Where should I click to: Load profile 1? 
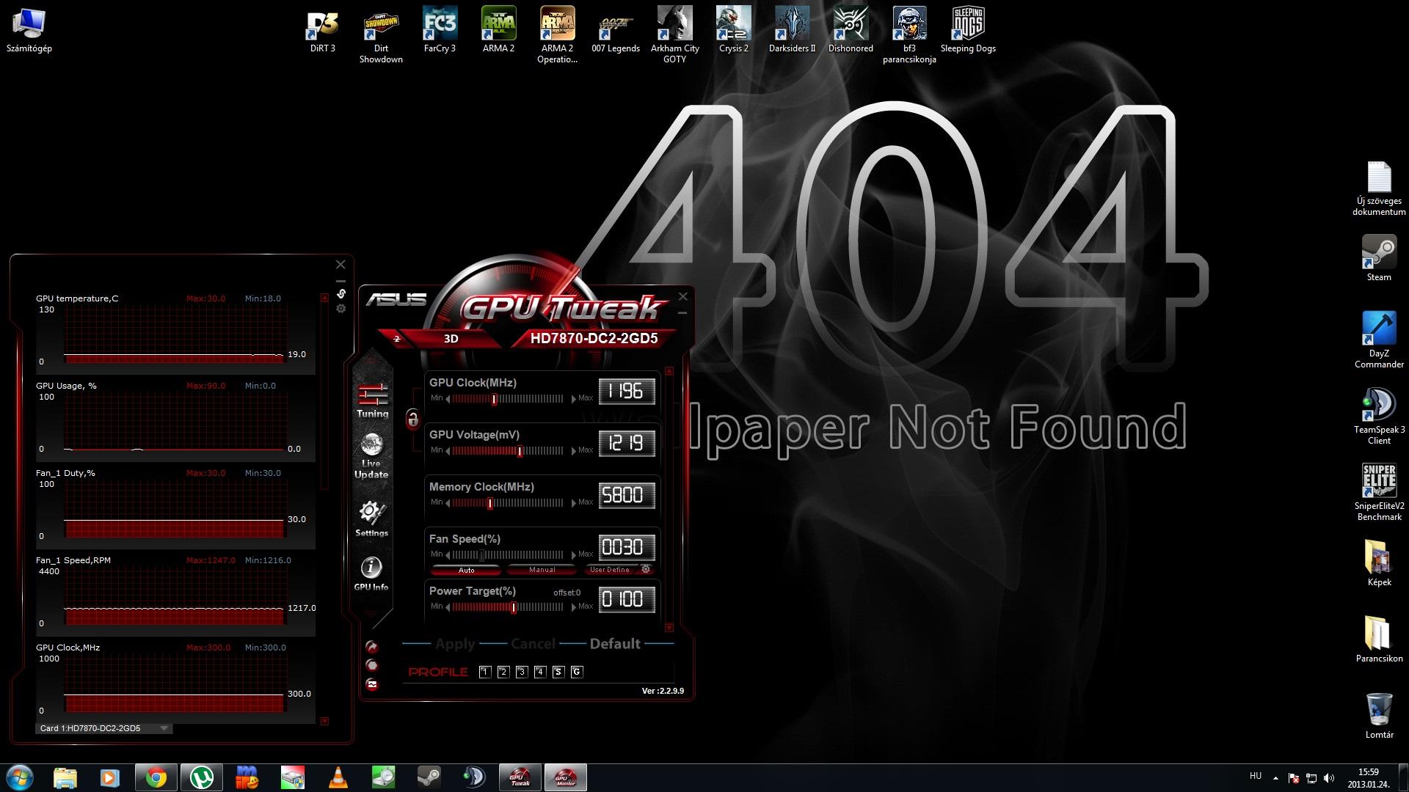pos(484,672)
